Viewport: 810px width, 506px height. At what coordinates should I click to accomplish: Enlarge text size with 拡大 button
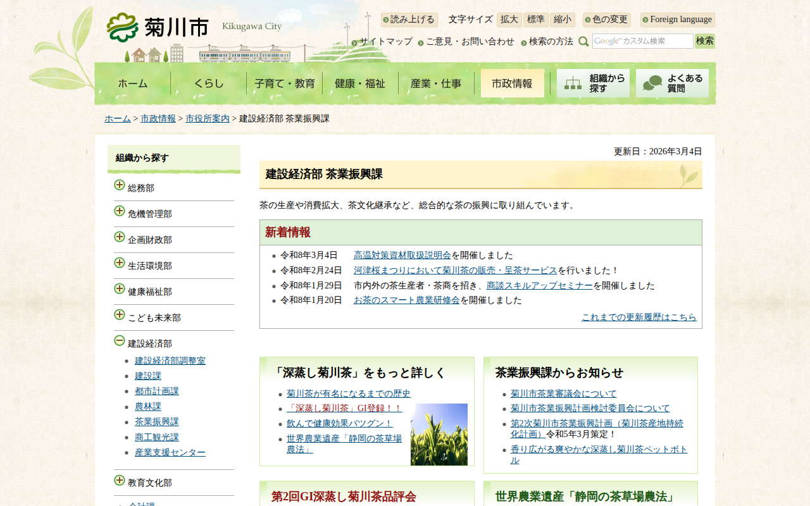coord(509,20)
